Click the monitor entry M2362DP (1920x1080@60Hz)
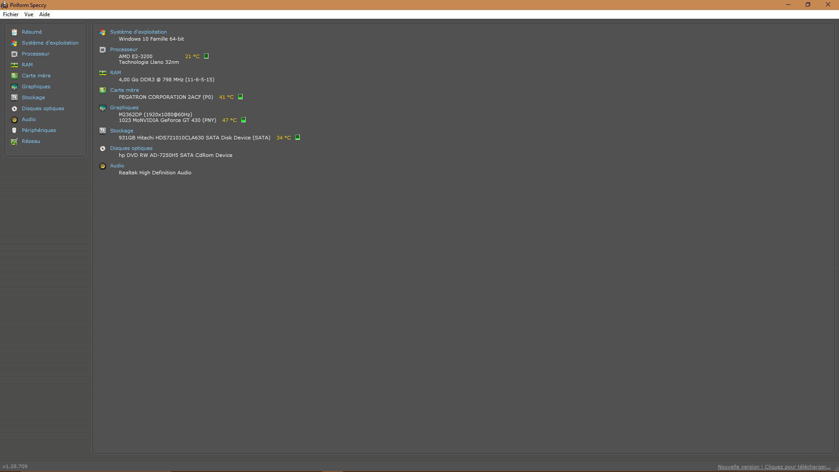The width and height of the screenshot is (839, 472). (156, 115)
